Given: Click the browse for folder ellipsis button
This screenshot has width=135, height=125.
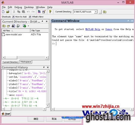Looking at the screenshot, I should pos(100,12).
